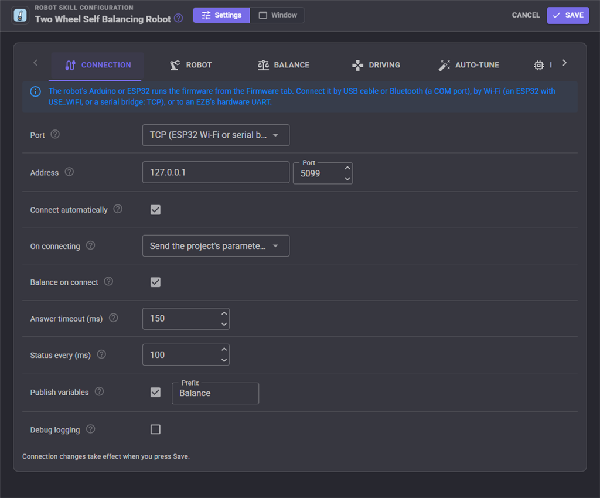Select the Settings view button

pos(221,15)
